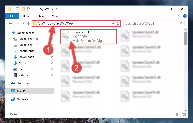Screen dimensions: 193x123
Task: Click the address bar path C:\Windows\SysWOW64
Action: pos(56,23)
